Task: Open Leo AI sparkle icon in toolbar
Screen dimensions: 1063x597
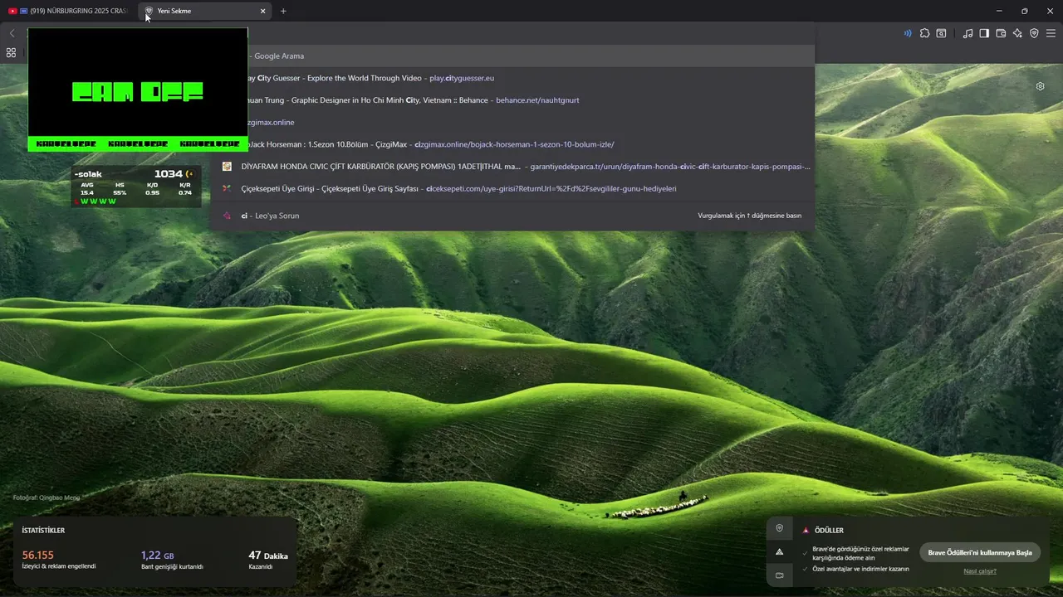Action: [x=1017, y=33]
